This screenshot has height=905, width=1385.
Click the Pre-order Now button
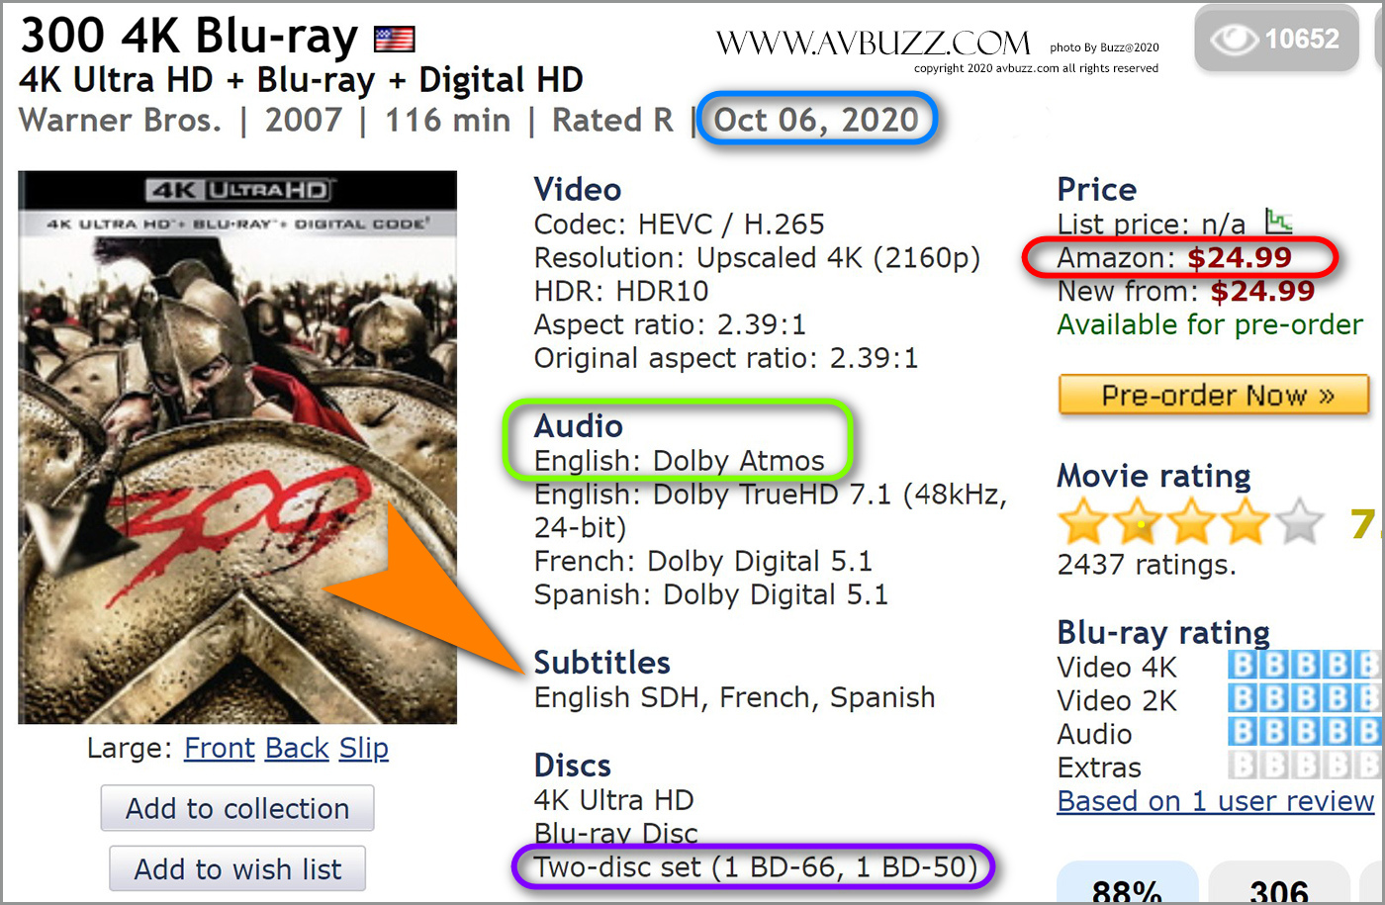click(x=1214, y=395)
